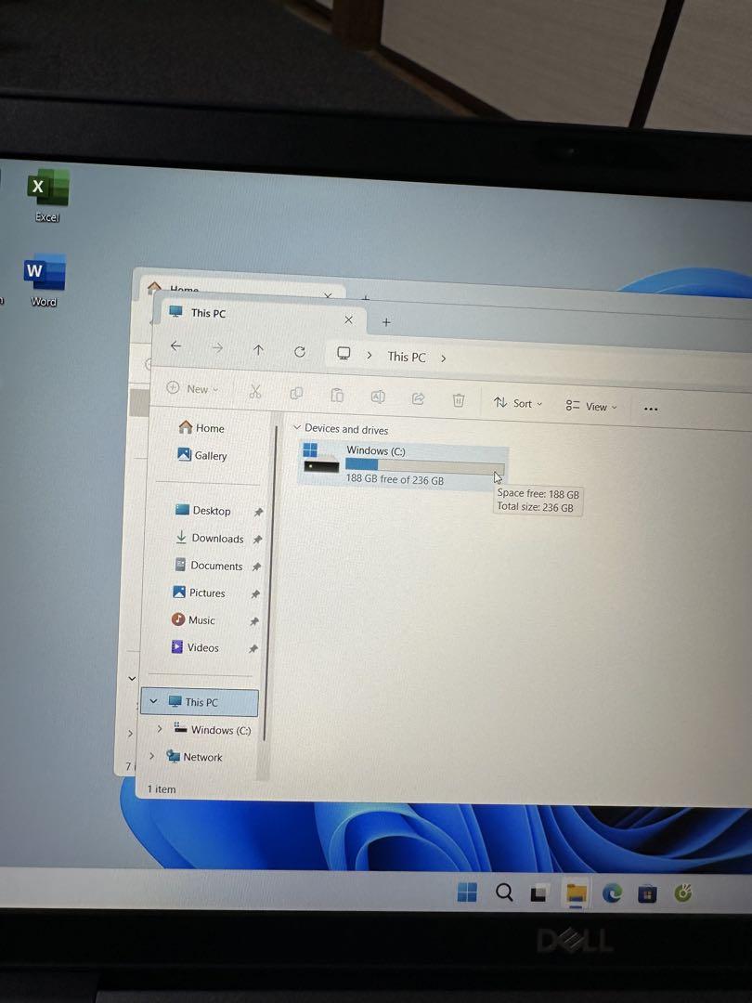Image resolution: width=752 pixels, height=1003 pixels.
Task: Select the Windows (C:) drive tile
Action: point(404,464)
